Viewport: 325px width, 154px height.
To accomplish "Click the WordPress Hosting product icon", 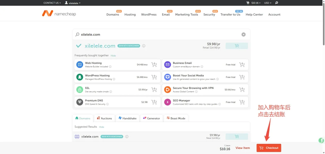I will (x=80, y=77).
